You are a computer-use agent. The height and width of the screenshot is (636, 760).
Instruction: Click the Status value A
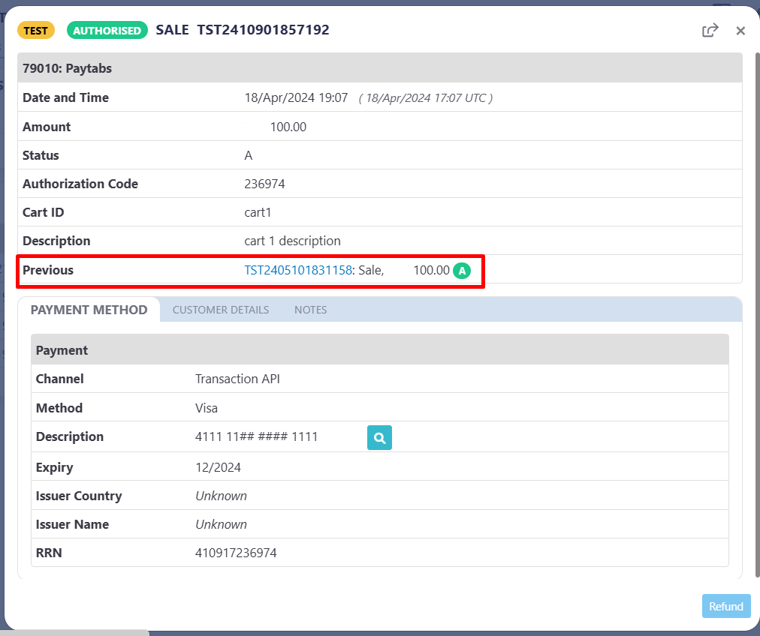click(x=248, y=155)
